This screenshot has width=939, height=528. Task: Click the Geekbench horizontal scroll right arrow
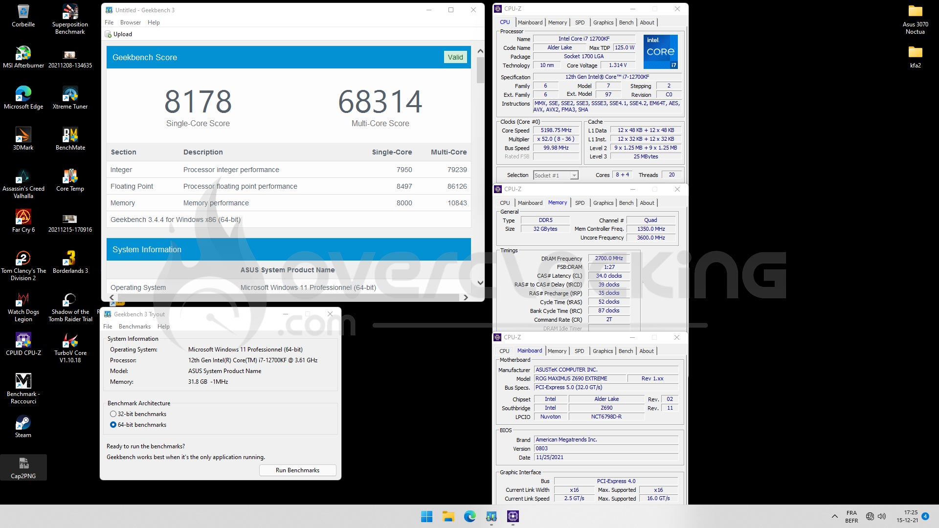tap(465, 297)
